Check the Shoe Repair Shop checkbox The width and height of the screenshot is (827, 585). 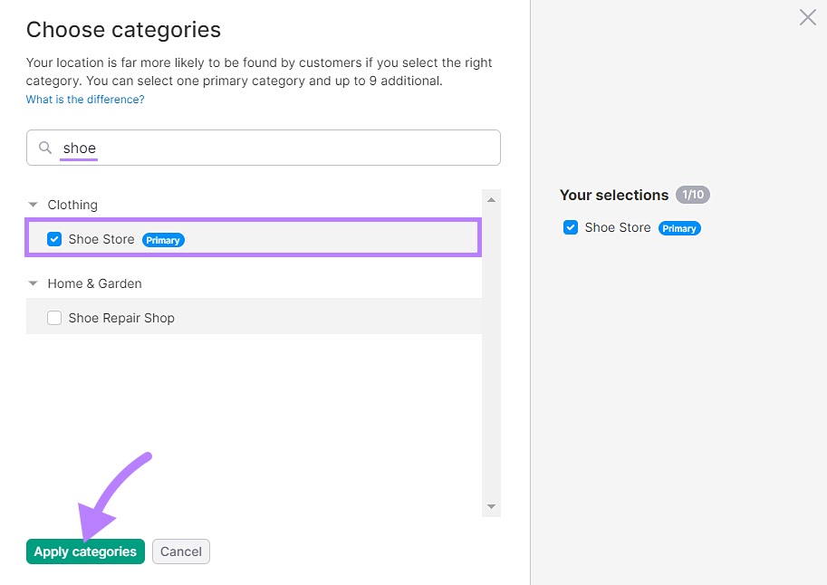(x=54, y=318)
